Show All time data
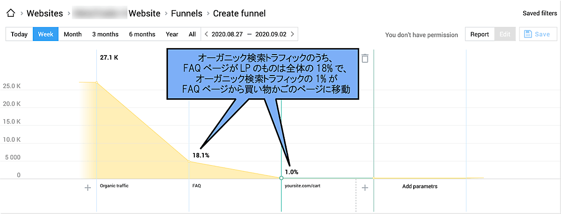 point(192,34)
